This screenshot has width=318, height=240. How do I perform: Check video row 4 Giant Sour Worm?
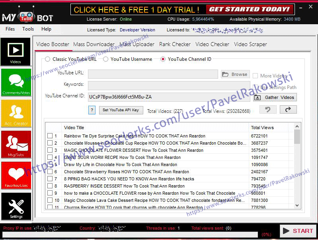[50, 157]
